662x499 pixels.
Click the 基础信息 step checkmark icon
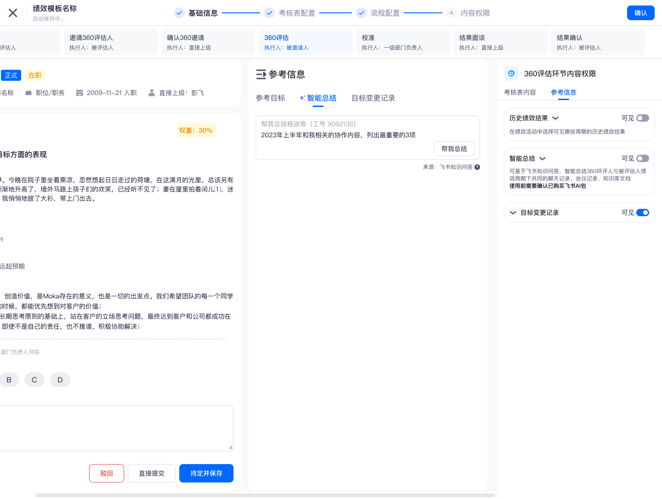click(179, 13)
